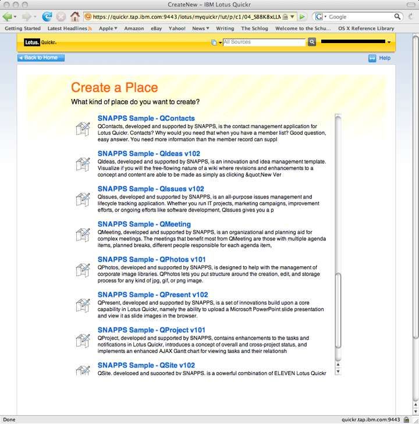The width and height of the screenshot is (419, 424).
Task: Click the search scope icon in Quickr banner
Action: pyautogui.click(x=214, y=43)
